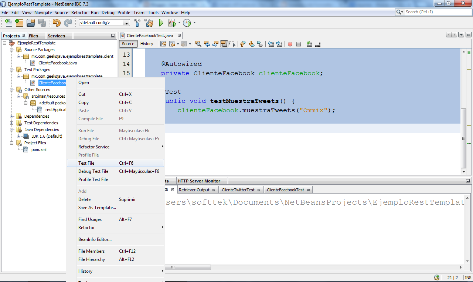
Task: Navigate back using the editor back arrow
Action: tap(172, 44)
